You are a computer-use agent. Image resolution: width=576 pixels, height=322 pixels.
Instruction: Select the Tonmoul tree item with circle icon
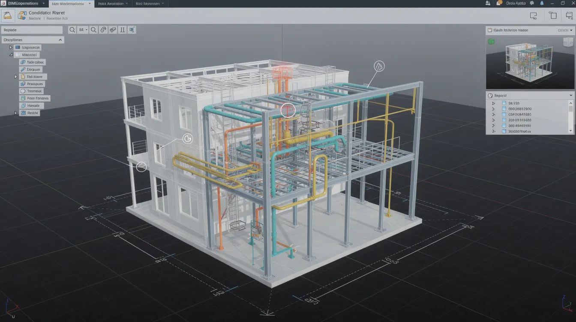tap(31, 91)
